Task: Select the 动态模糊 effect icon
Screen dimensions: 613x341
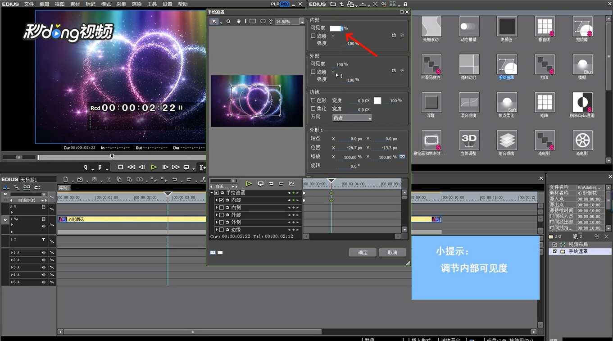Action: click(x=469, y=27)
